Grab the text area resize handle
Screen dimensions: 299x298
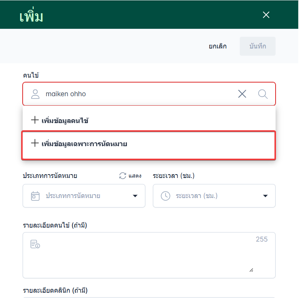251,270
